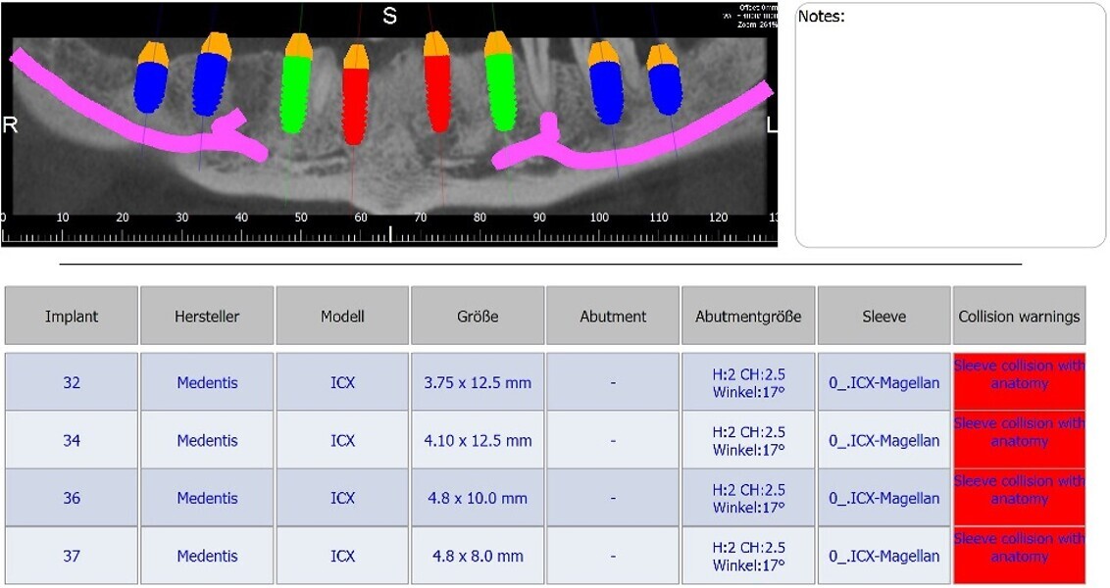
Task: Click the Sleeve column header
Action: tap(883, 316)
